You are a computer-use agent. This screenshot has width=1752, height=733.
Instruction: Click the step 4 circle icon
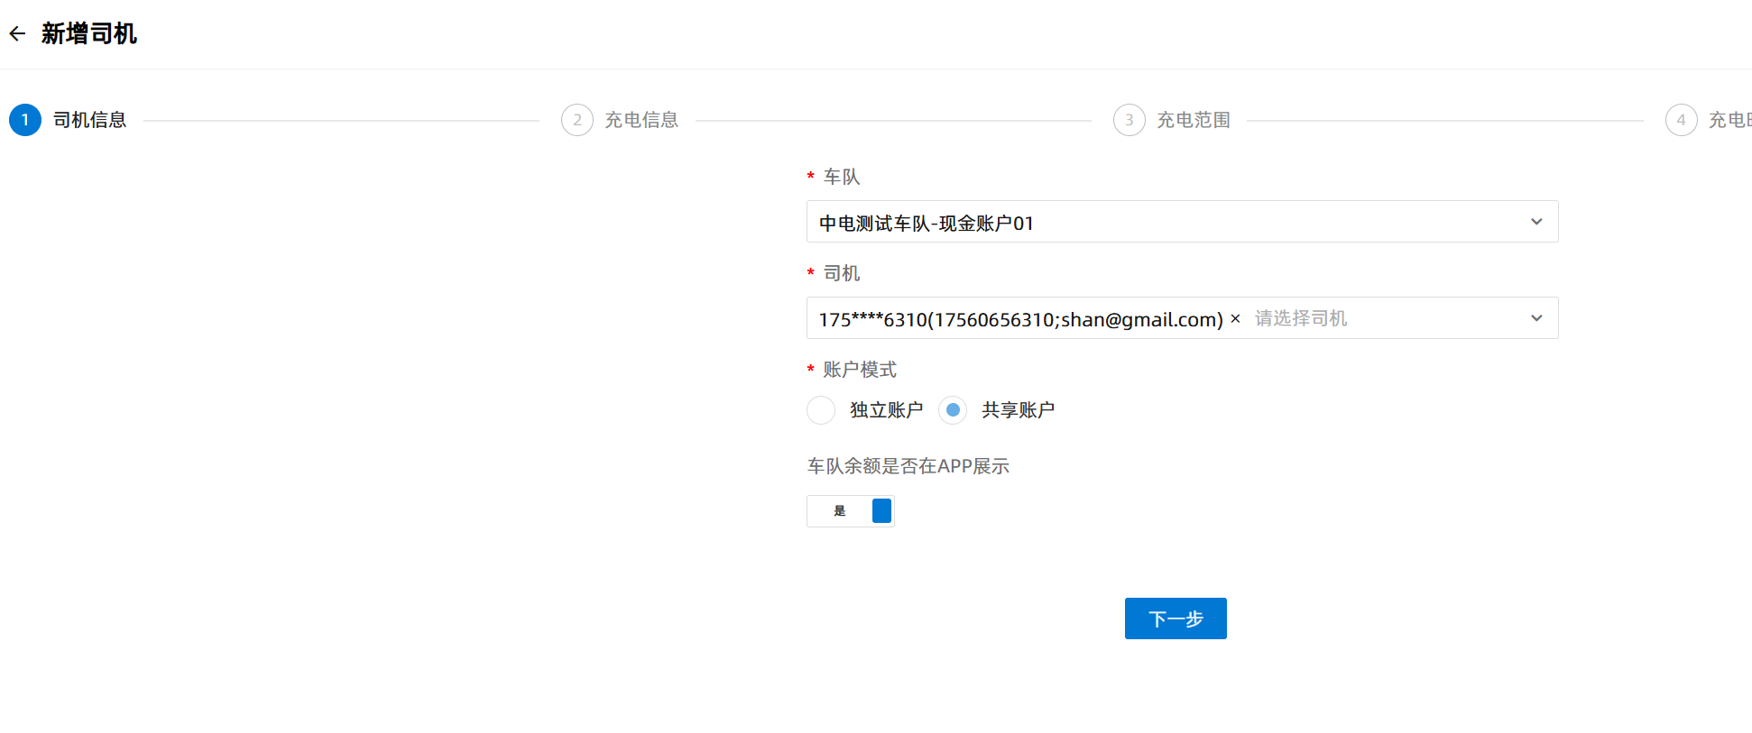(x=1681, y=120)
